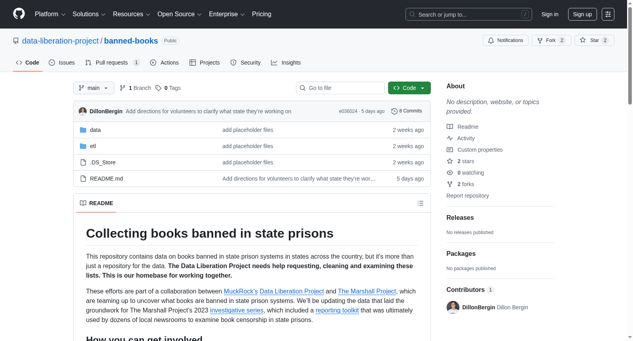
Task: Click the tag icon next to 0 Tags
Action: tap(158, 88)
